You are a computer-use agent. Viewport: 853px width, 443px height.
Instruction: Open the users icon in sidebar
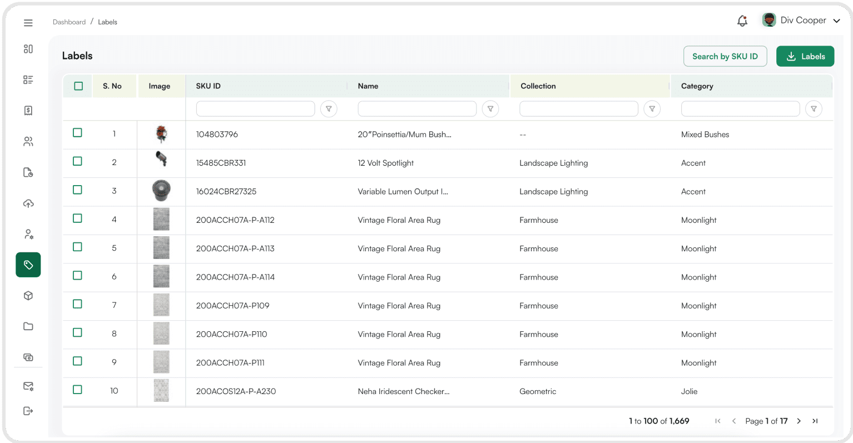(x=28, y=142)
